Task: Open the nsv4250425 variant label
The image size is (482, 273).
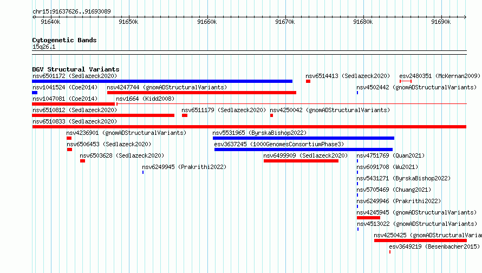Action: pos(428,235)
